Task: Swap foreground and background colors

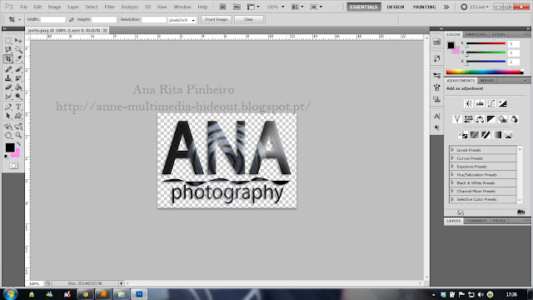Action: pyautogui.click(x=18, y=144)
